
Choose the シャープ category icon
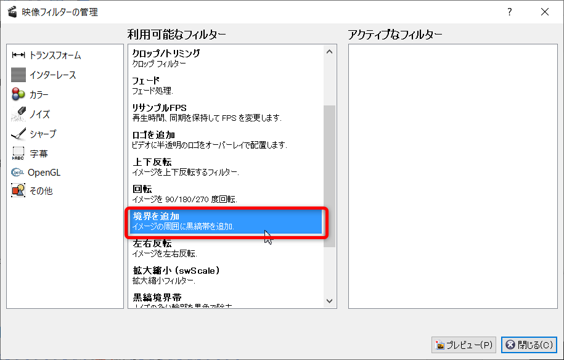pyautogui.click(x=18, y=134)
